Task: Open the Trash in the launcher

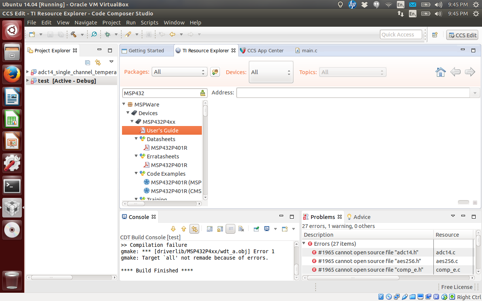Action: coord(12,280)
